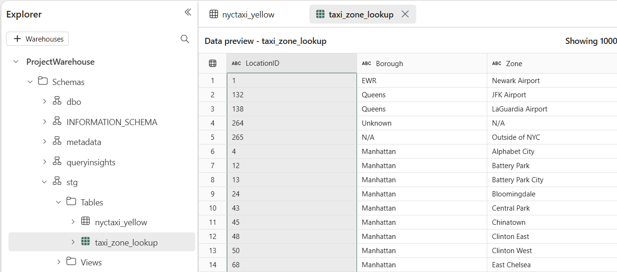Click the Alphabet City zone cell

(x=552, y=152)
